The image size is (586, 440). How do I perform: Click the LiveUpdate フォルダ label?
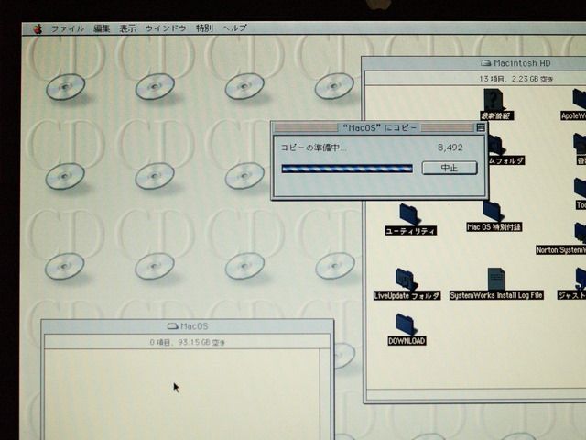pos(407,295)
